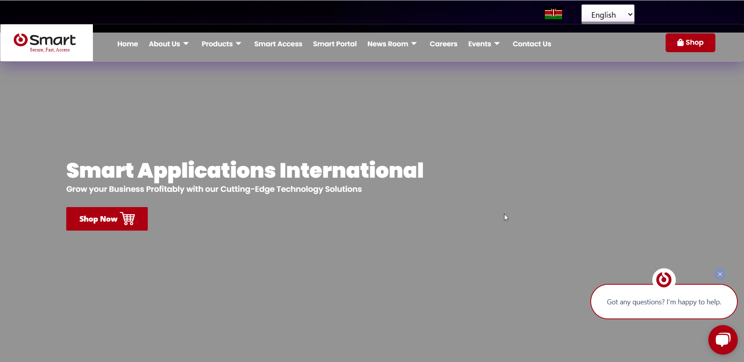Click the heading 'Smart Applications International'

[245, 171]
